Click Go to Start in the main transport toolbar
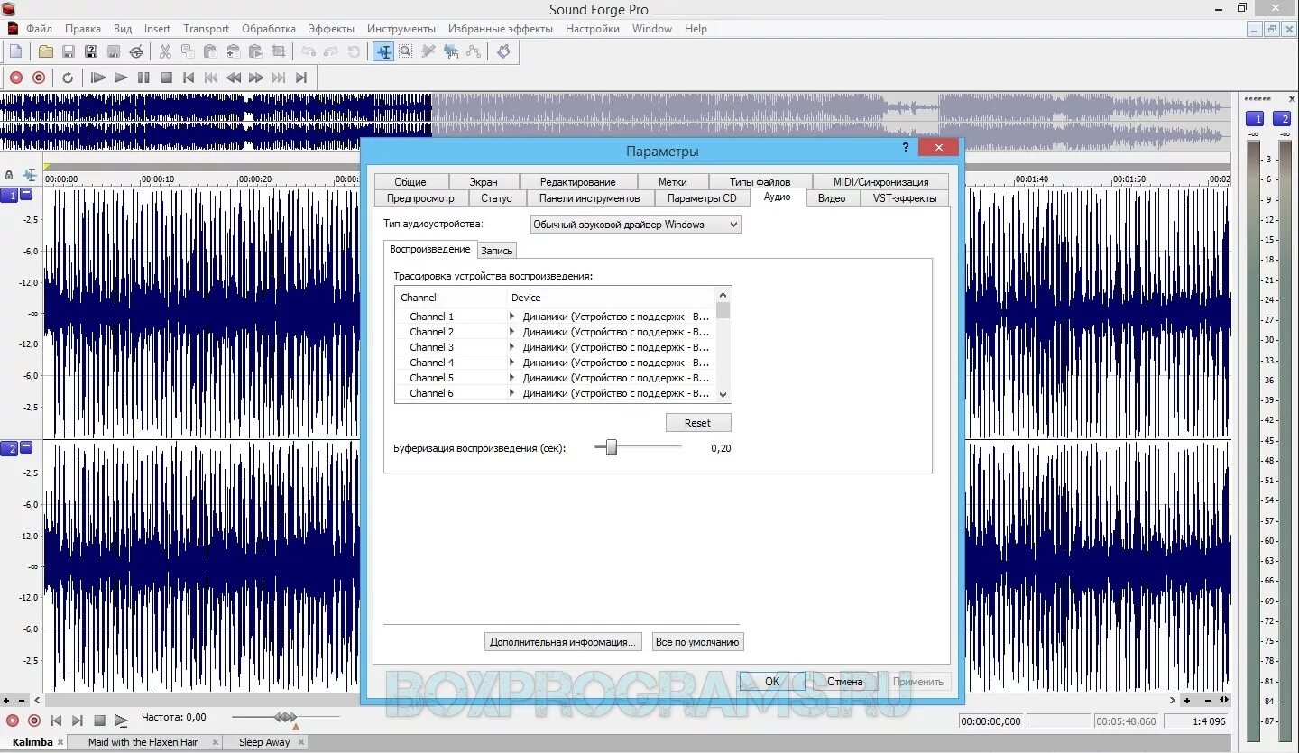 pyautogui.click(x=189, y=78)
